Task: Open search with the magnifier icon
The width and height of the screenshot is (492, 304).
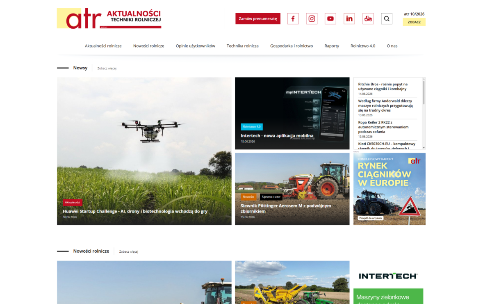Action: pos(387,18)
